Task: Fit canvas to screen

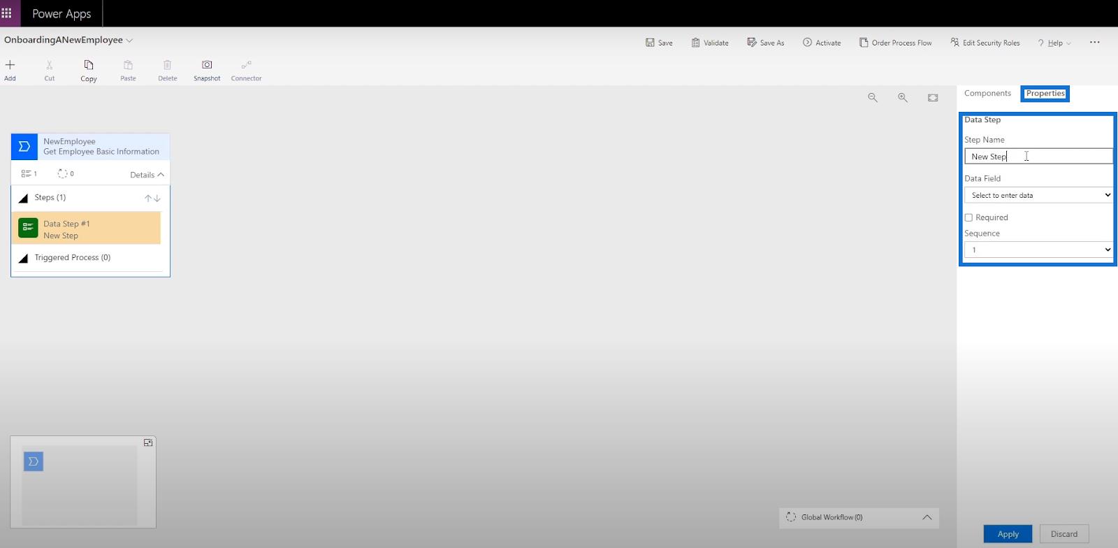Action: tap(933, 98)
